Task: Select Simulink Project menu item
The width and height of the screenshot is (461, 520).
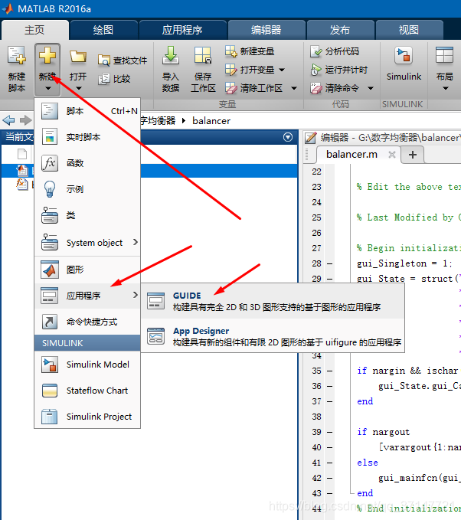Action: [x=87, y=417]
